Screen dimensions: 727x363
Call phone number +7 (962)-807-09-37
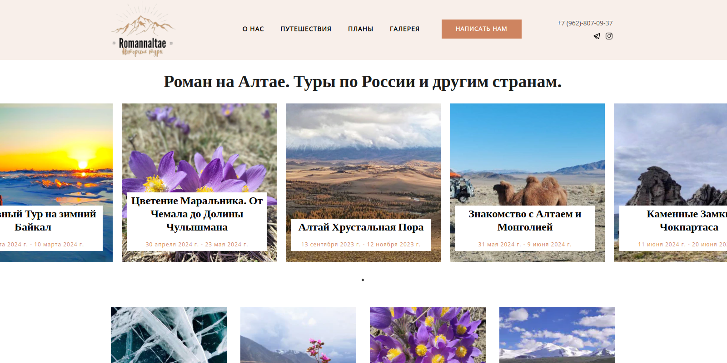tap(585, 23)
